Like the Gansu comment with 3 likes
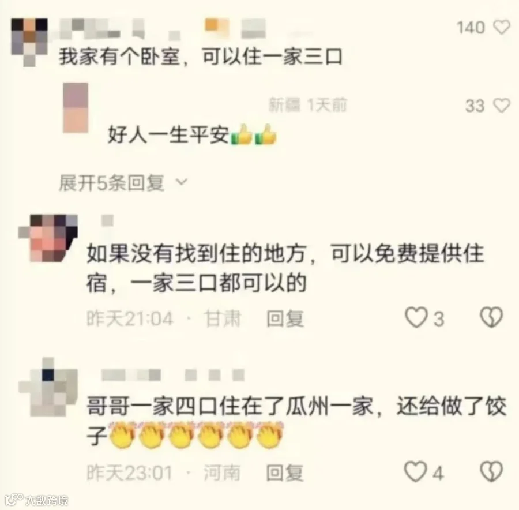 point(416,317)
